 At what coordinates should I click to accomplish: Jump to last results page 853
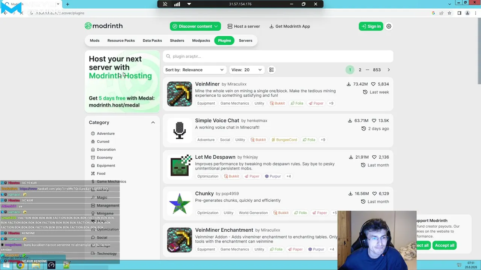(377, 70)
